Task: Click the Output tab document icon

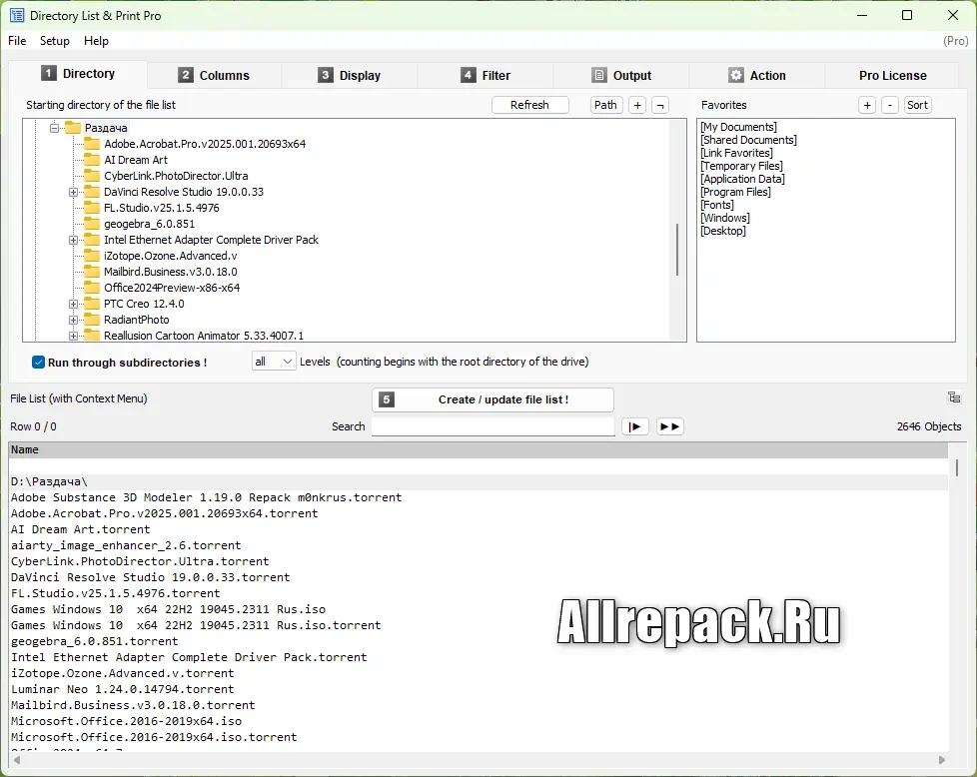Action: [598, 75]
